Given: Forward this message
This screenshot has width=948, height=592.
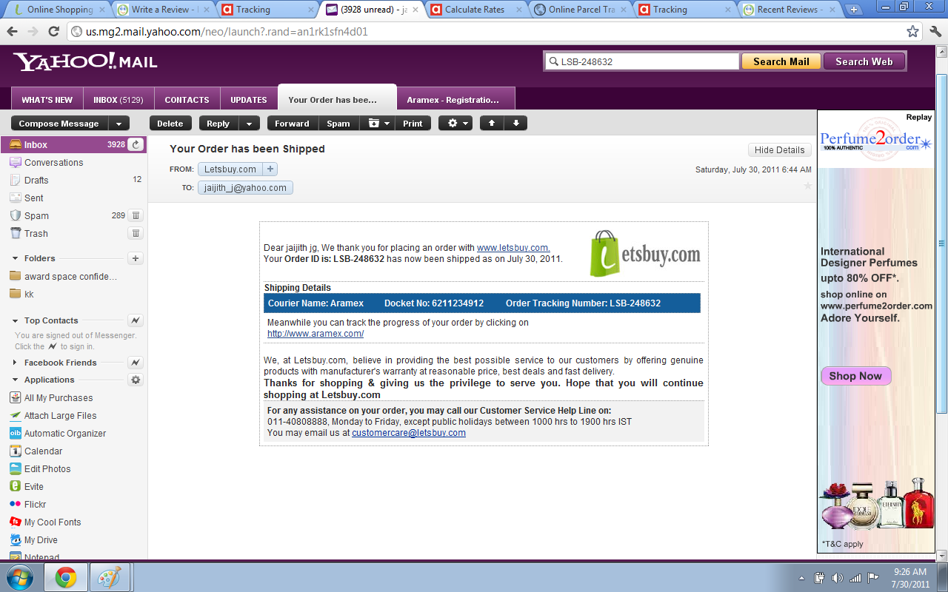Looking at the screenshot, I should pos(293,124).
